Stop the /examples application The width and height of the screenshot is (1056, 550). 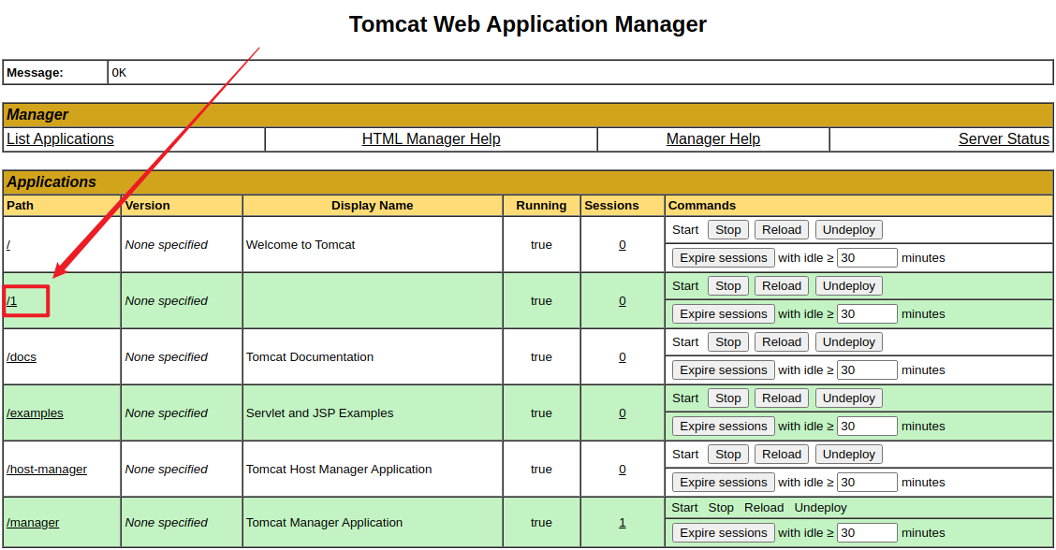click(728, 398)
